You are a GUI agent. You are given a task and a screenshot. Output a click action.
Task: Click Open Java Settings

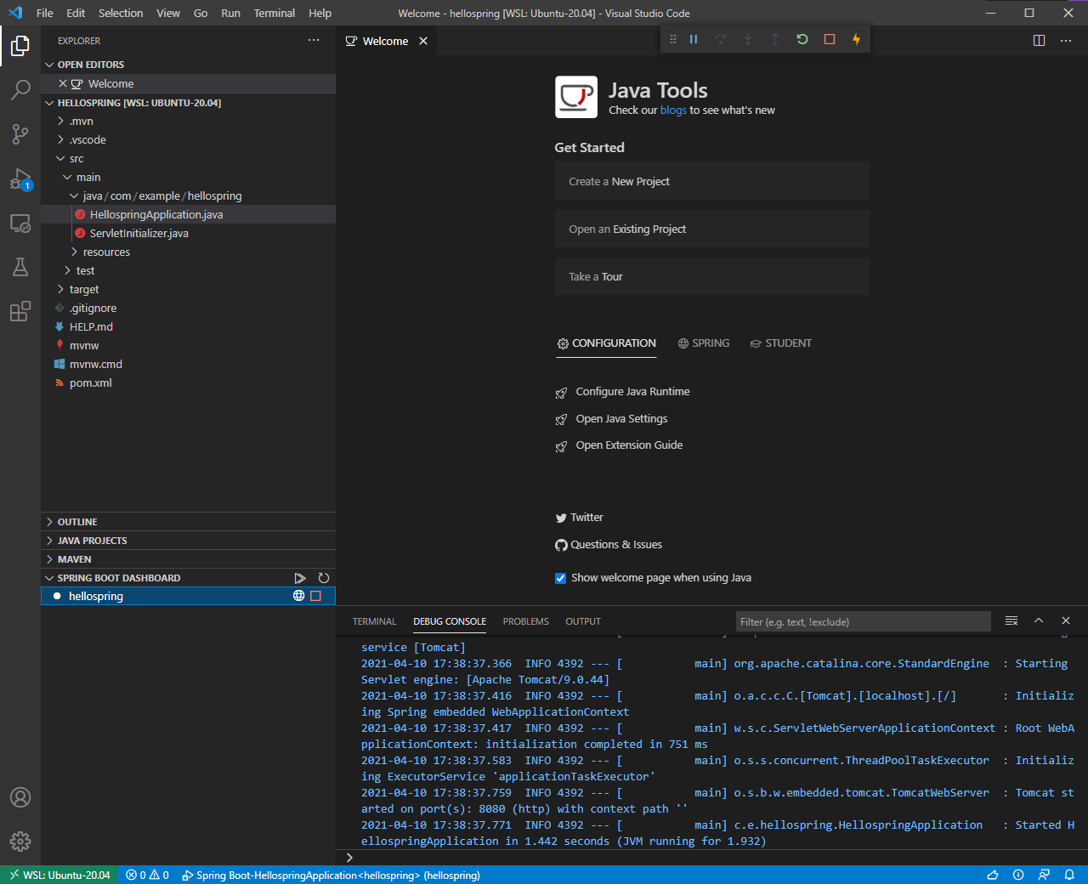pyautogui.click(x=621, y=419)
